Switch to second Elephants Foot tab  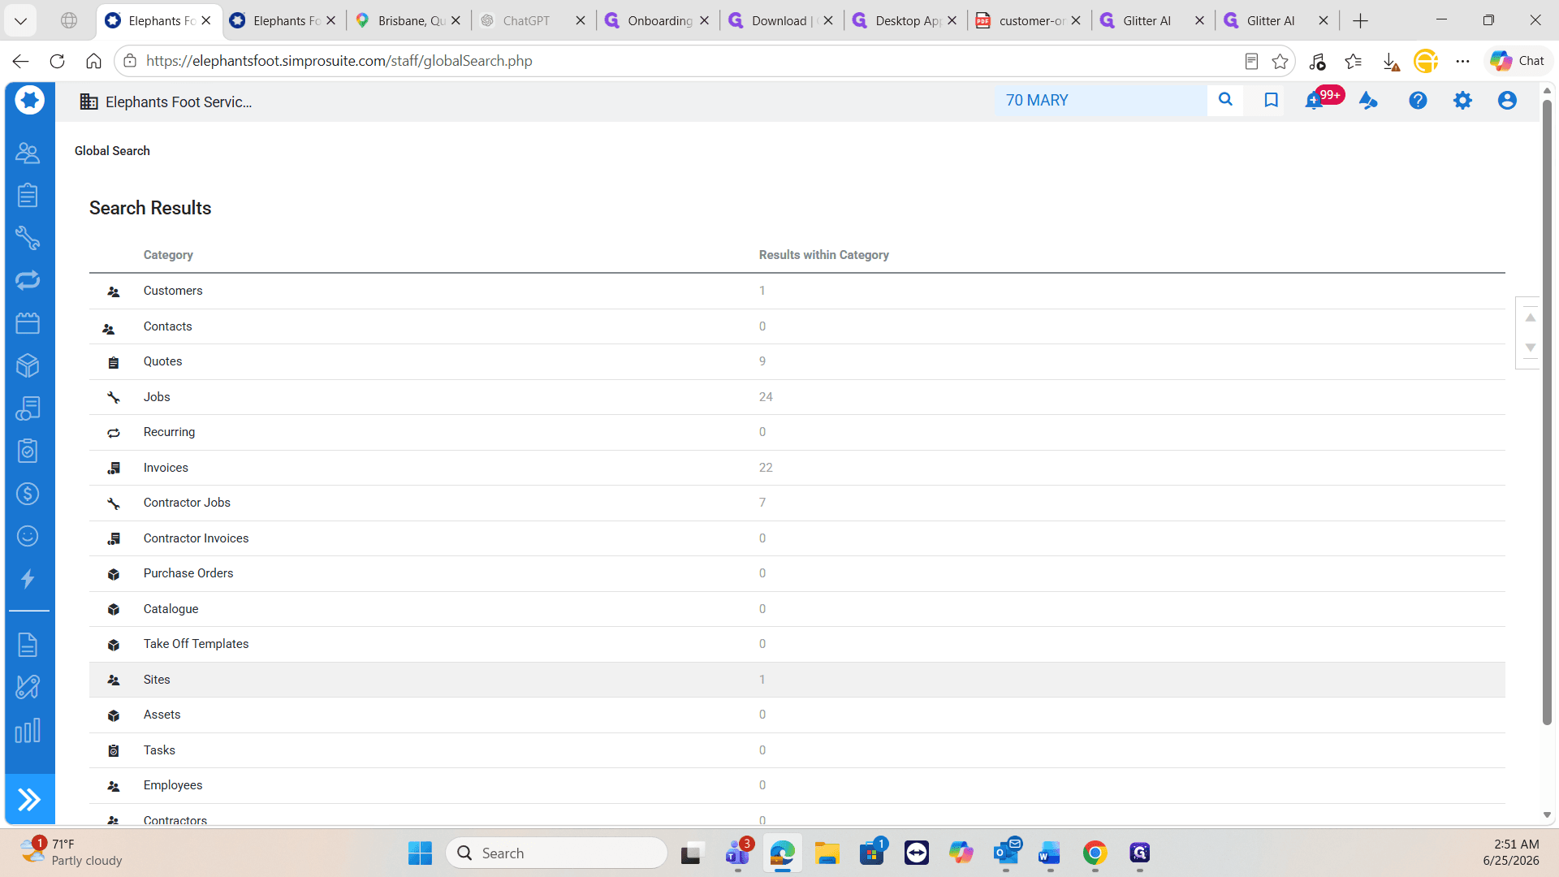coord(283,21)
